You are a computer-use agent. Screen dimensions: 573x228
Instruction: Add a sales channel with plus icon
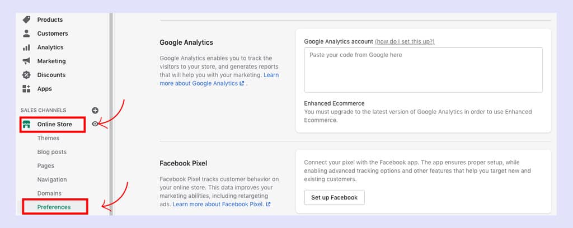95,110
